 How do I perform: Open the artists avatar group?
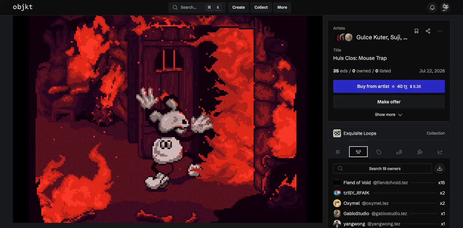343,37
